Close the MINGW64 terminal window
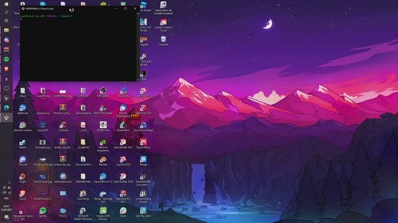 135,8
